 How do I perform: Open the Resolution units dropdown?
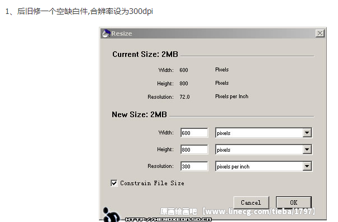[307, 166]
